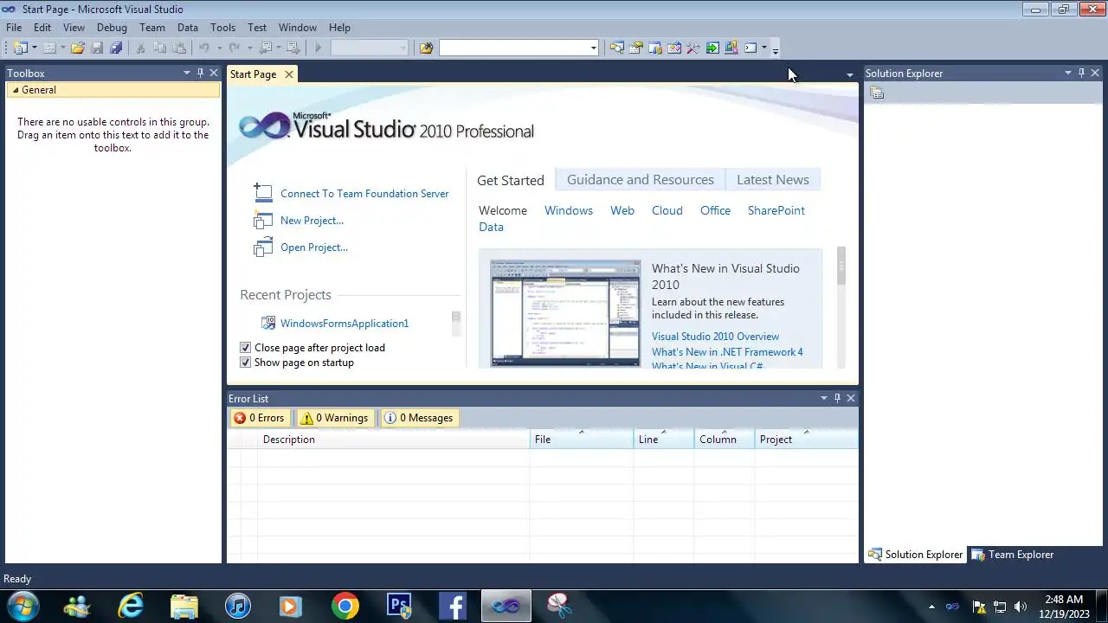Click the What's New screenshot thumbnail

click(x=565, y=313)
